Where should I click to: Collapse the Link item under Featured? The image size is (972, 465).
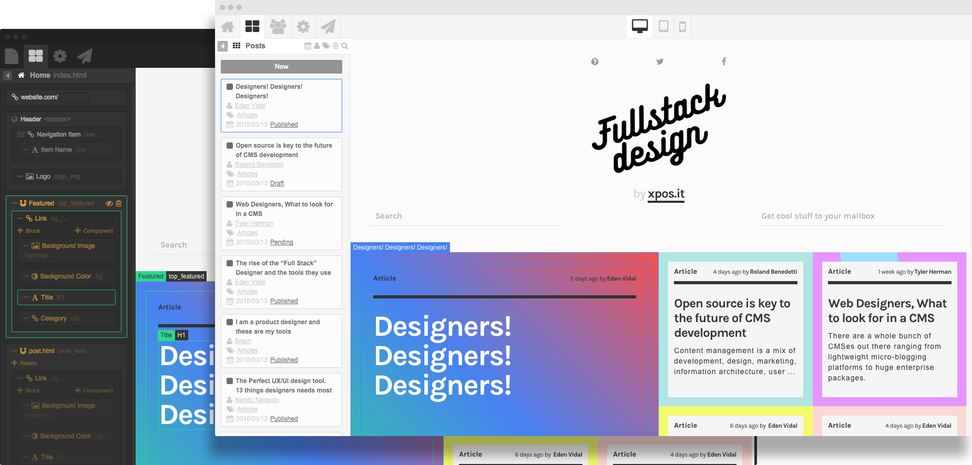click(20, 219)
